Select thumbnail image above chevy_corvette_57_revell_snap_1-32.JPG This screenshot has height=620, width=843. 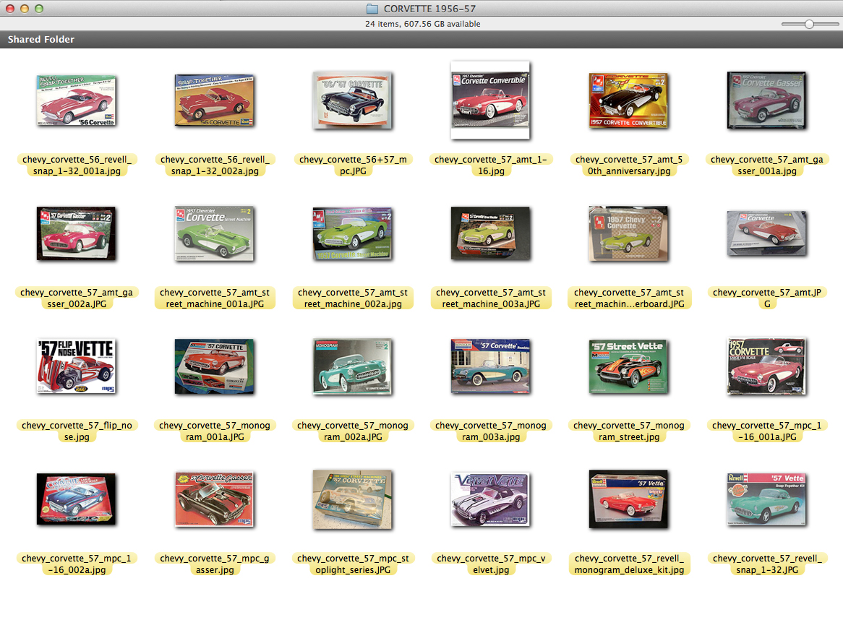(767, 499)
